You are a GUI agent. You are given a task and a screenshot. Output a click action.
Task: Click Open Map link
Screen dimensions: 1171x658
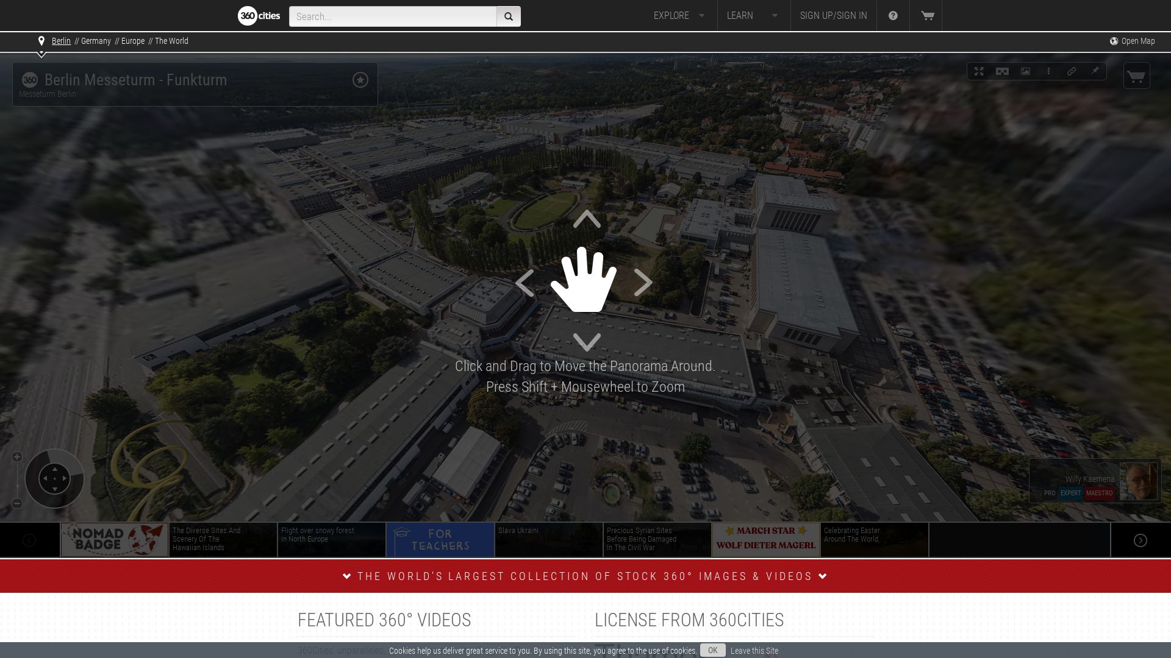coord(1137,41)
